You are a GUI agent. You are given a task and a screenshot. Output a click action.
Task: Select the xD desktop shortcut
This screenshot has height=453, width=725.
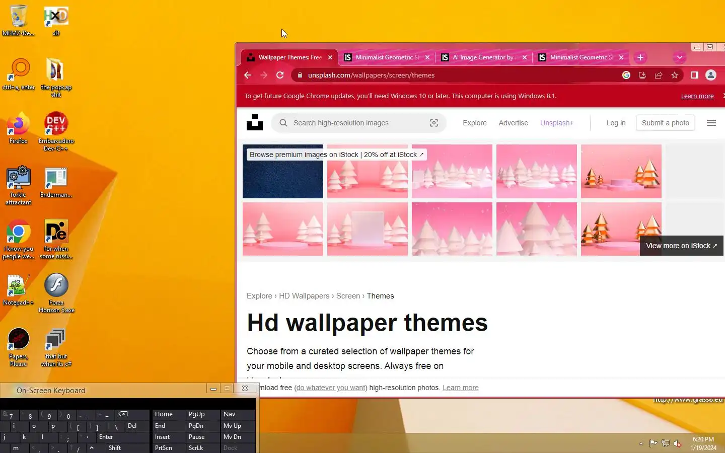click(56, 21)
